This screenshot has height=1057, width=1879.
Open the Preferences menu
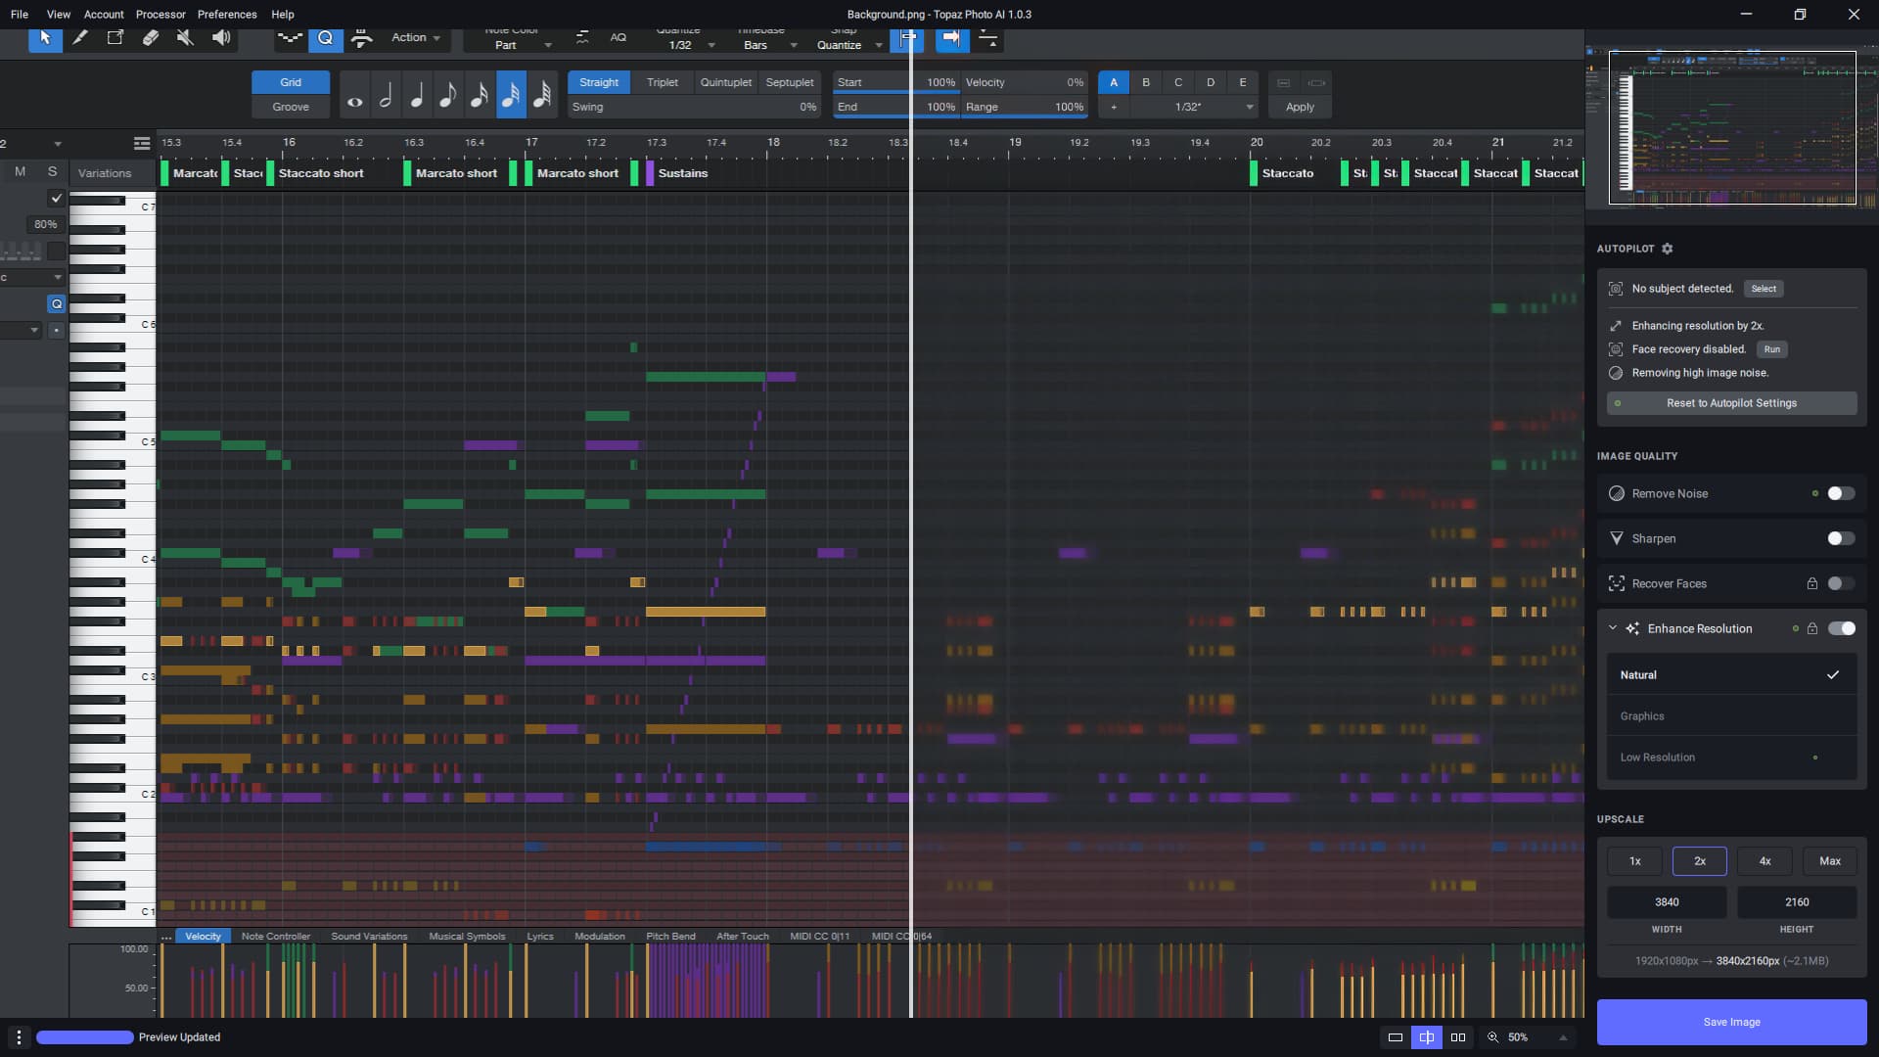point(227,15)
